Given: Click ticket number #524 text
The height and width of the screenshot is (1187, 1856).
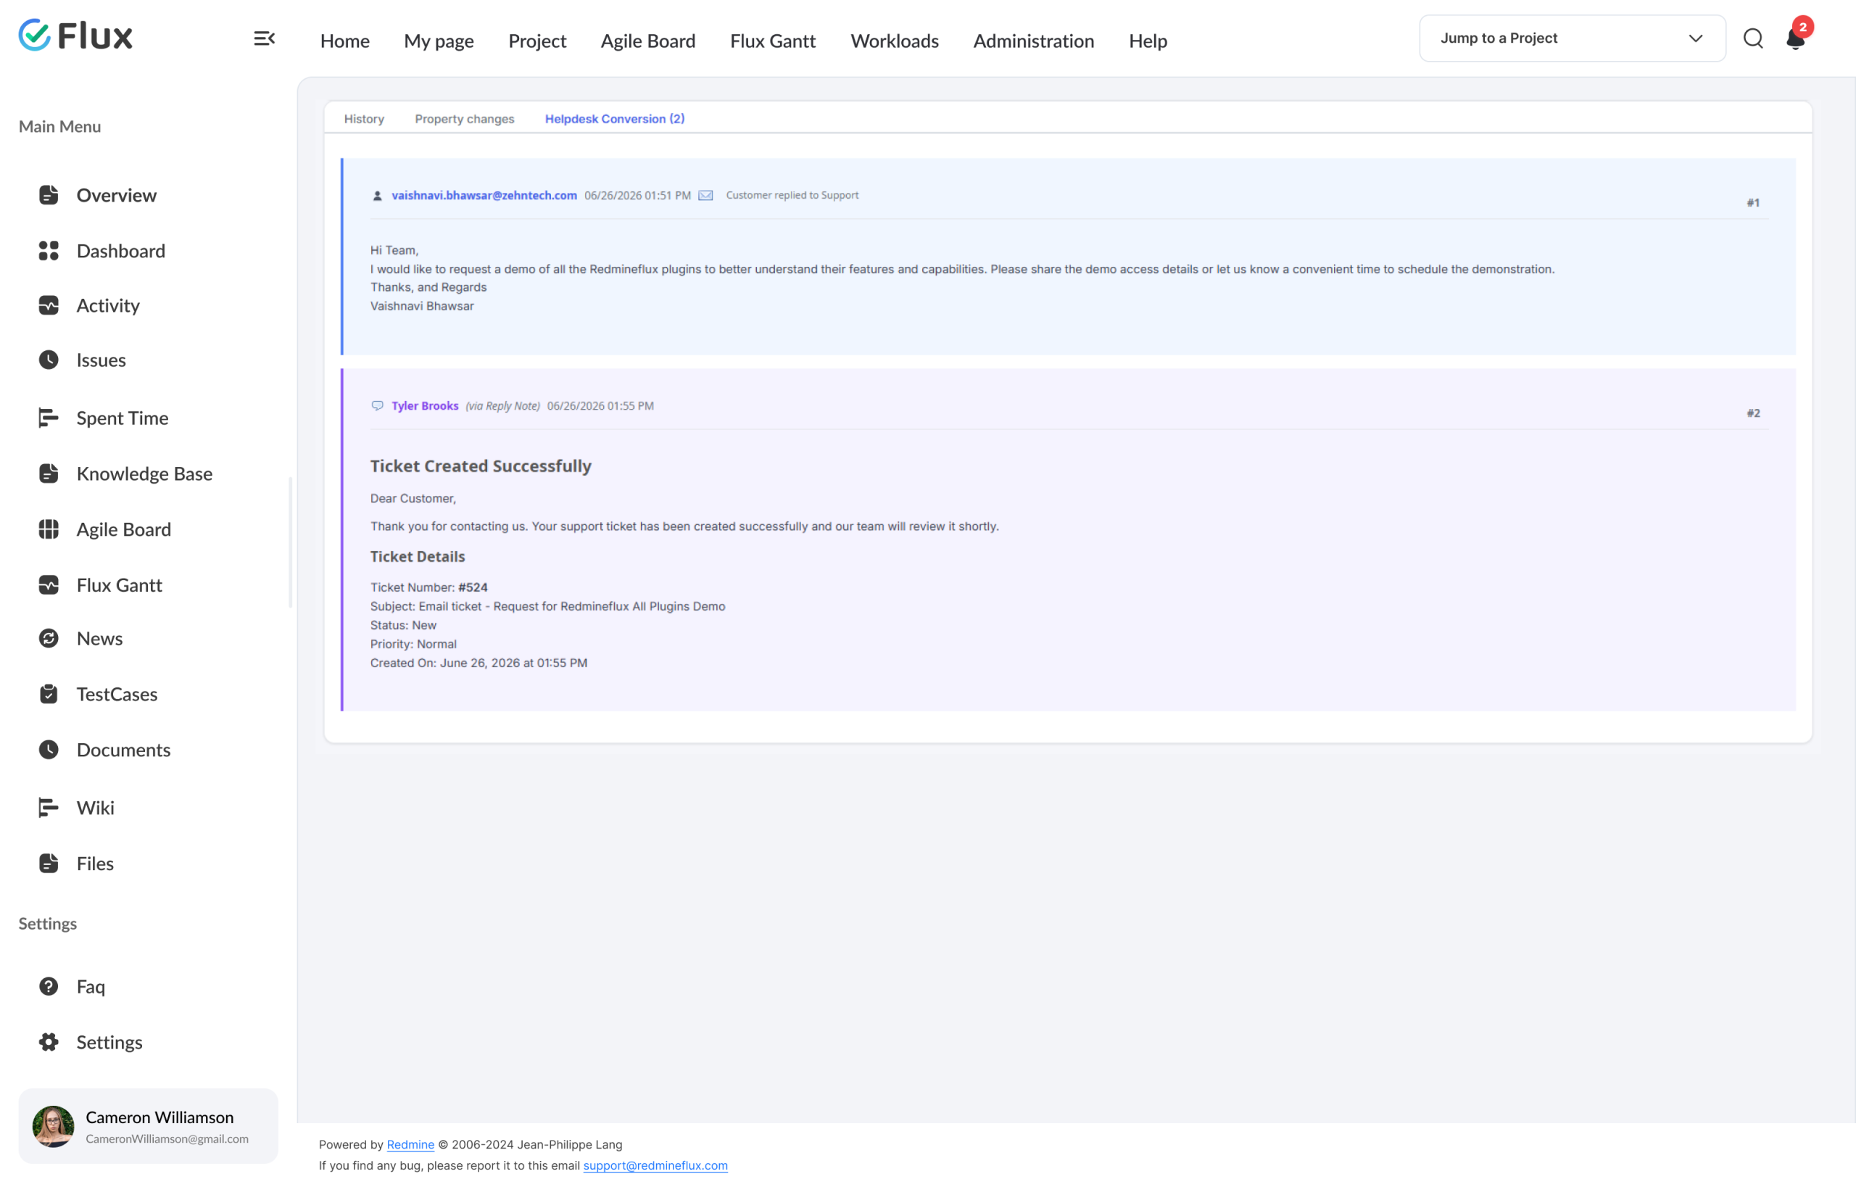Looking at the screenshot, I should 473,587.
